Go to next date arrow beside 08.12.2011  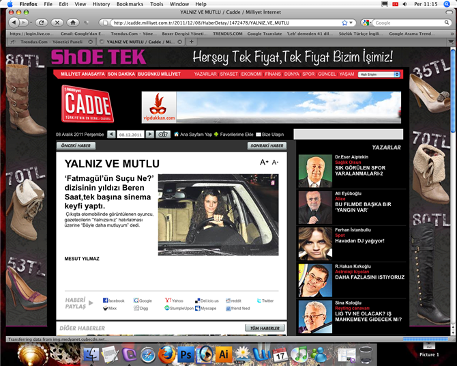(x=150, y=135)
